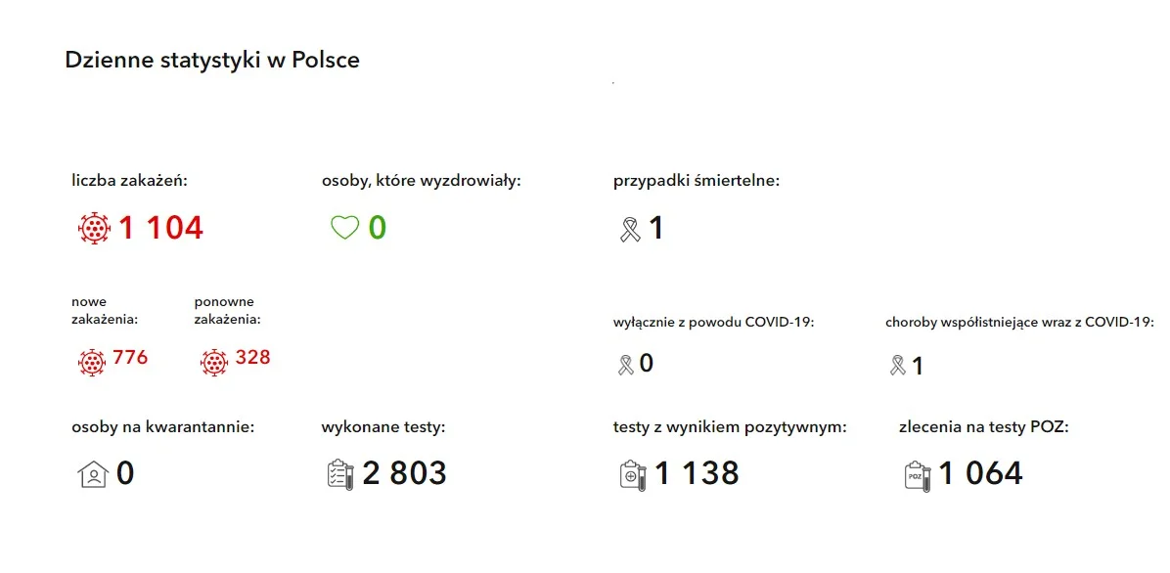
Task: Click the wykonane testy value 2 803
Action: click(404, 474)
